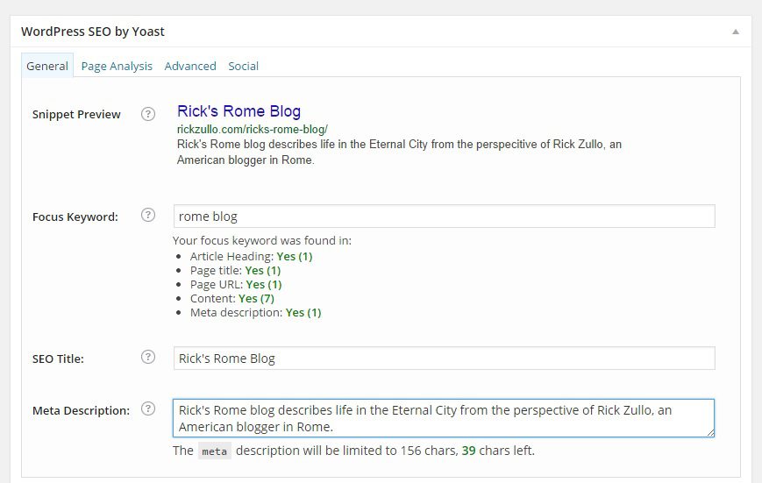Click the Focus Keyword input field
This screenshot has width=762, height=483.
point(445,217)
